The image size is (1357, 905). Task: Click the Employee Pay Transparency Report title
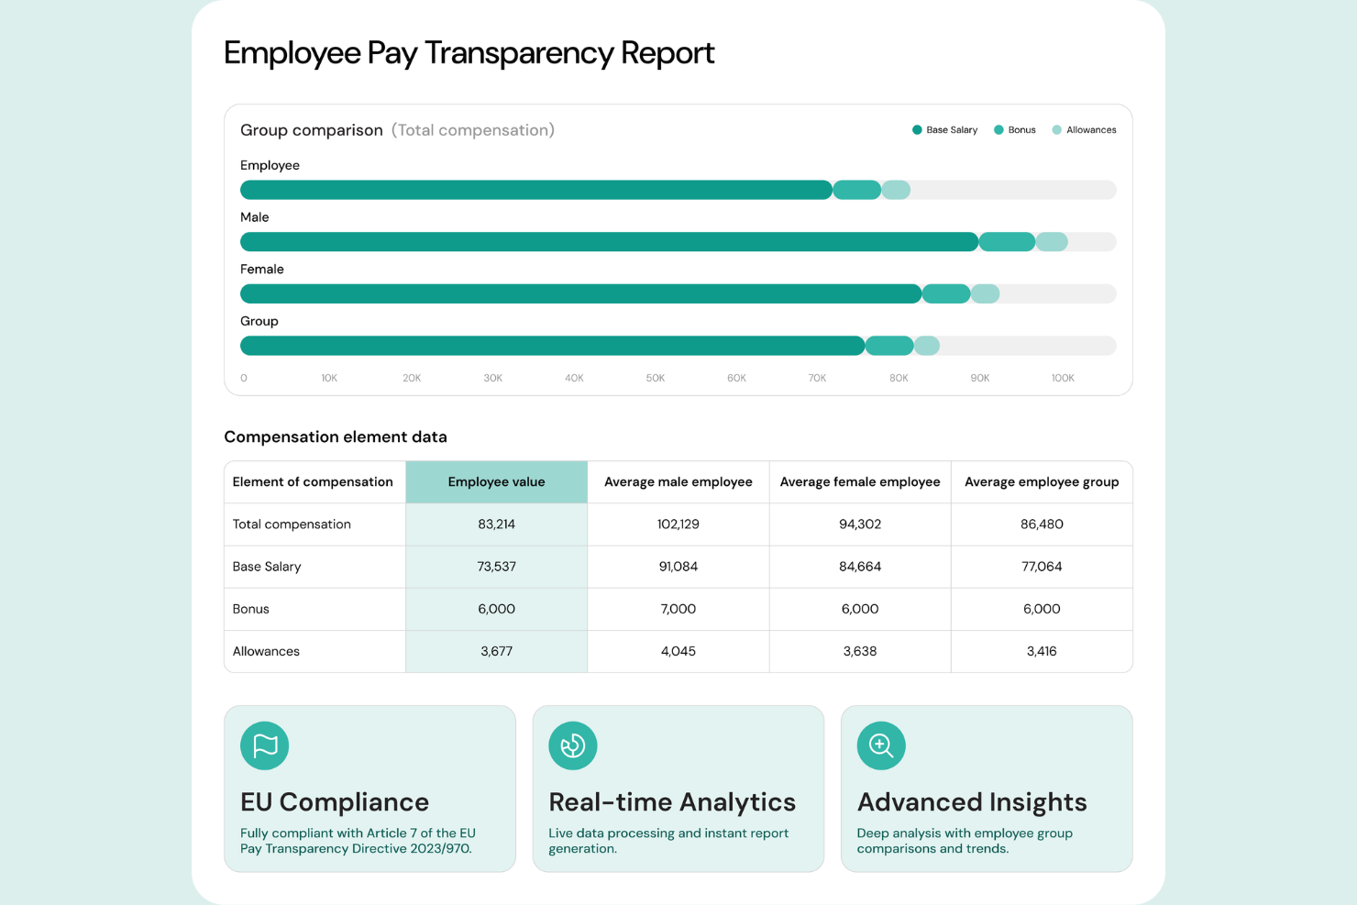pos(469,53)
